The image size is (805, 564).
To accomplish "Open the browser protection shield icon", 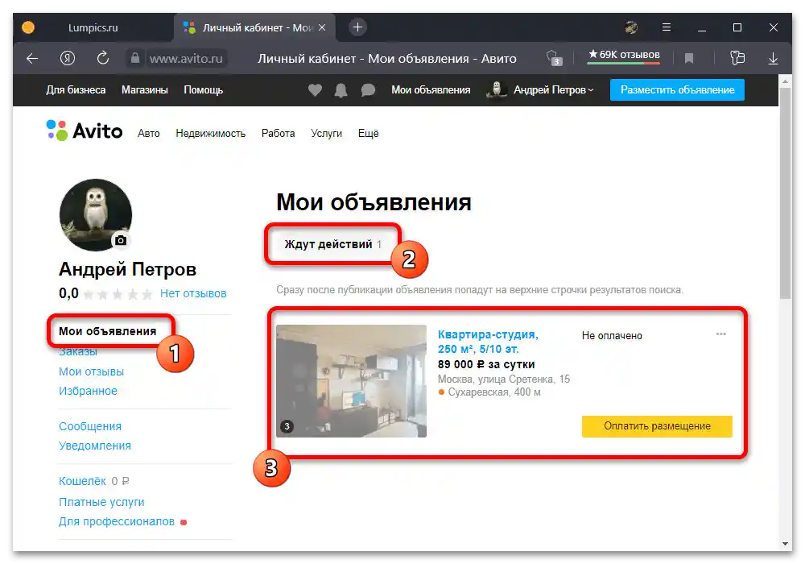I will click(x=554, y=57).
